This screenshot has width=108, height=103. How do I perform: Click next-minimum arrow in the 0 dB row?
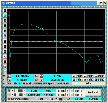(67, 91)
